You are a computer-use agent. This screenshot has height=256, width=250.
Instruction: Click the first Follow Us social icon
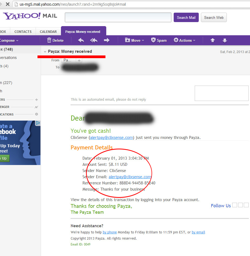[x=235, y=205]
